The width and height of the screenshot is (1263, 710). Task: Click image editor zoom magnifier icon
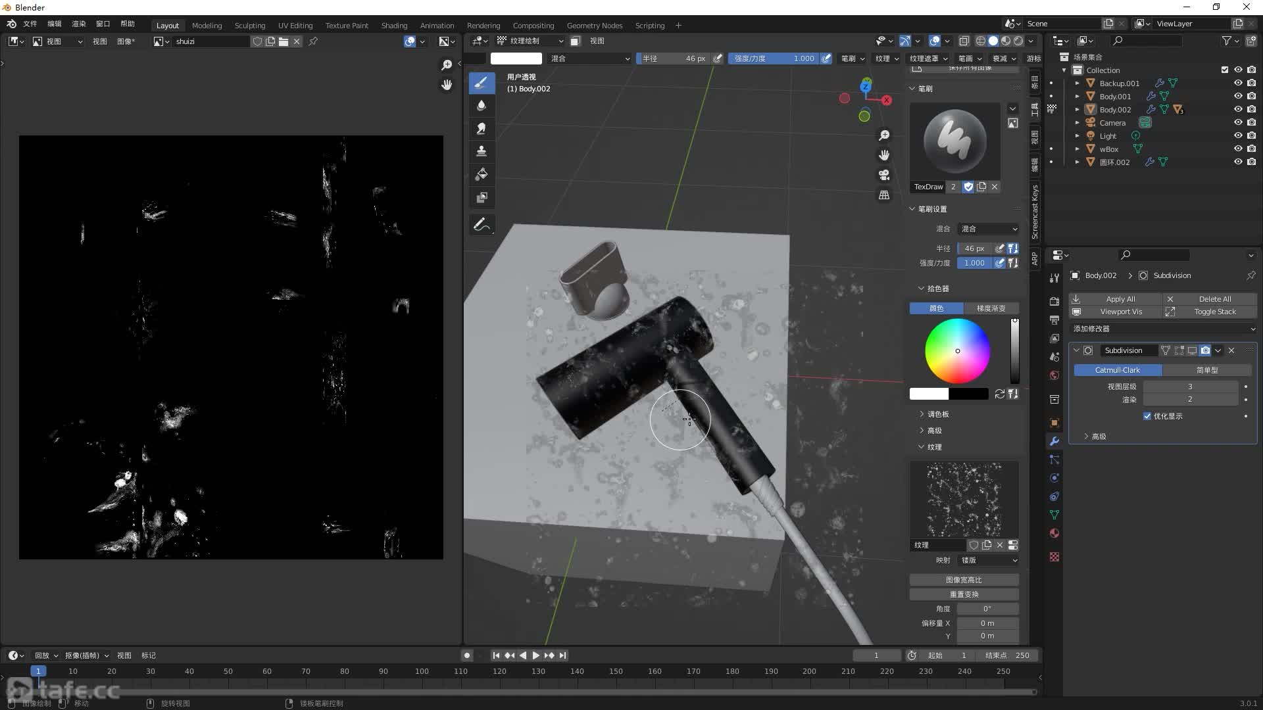coord(447,64)
